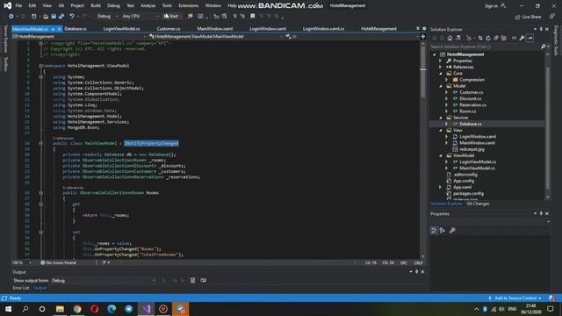This screenshot has height=316, width=562.
Task: Click the Live Share button
Action: pos(528,17)
